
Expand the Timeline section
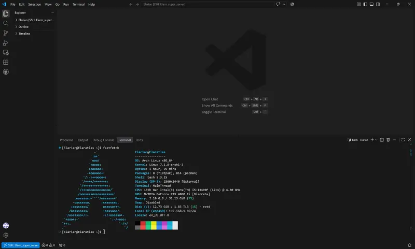(34, 34)
